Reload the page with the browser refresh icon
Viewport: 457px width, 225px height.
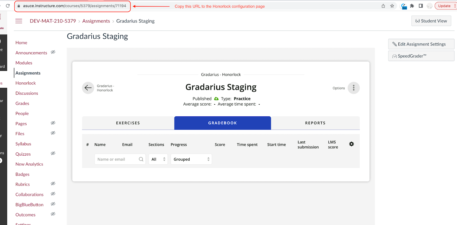8,6
